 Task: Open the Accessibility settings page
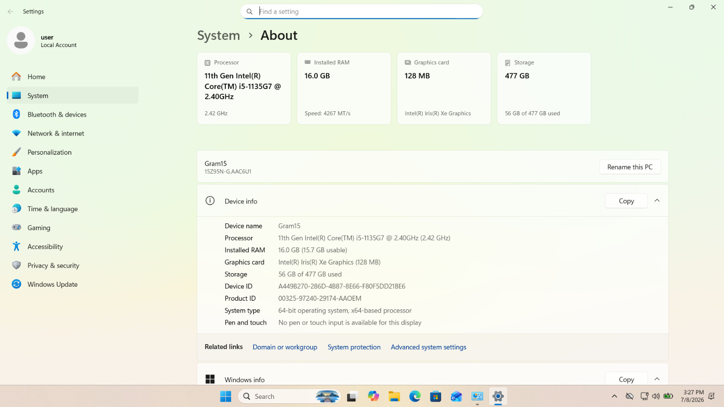pyautogui.click(x=72, y=246)
